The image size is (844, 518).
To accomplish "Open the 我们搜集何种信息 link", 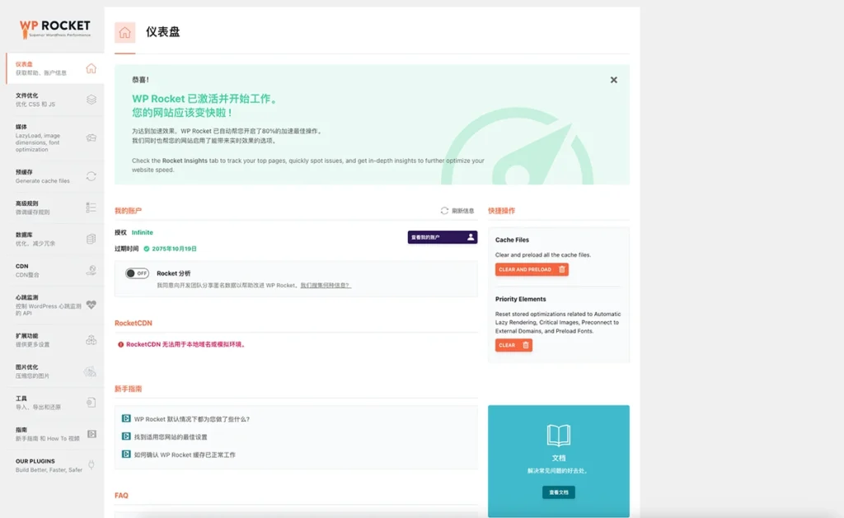I will point(325,285).
